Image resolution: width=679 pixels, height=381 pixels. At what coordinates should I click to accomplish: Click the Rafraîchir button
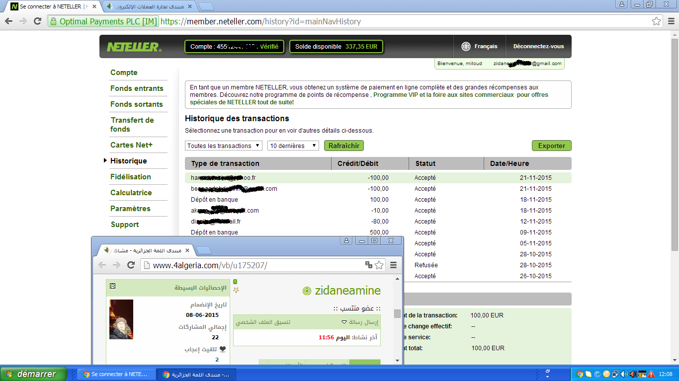pyautogui.click(x=344, y=146)
